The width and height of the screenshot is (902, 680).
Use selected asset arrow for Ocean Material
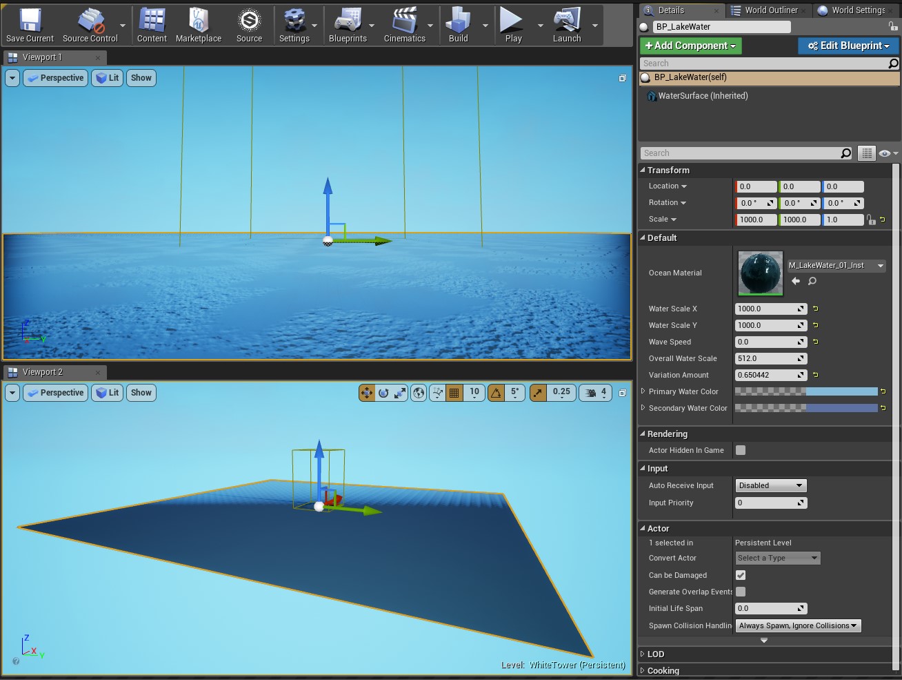coord(796,281)
